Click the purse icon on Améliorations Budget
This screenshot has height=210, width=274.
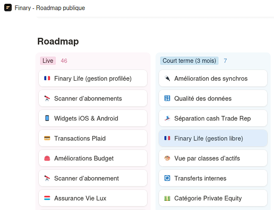click(47, 158)
